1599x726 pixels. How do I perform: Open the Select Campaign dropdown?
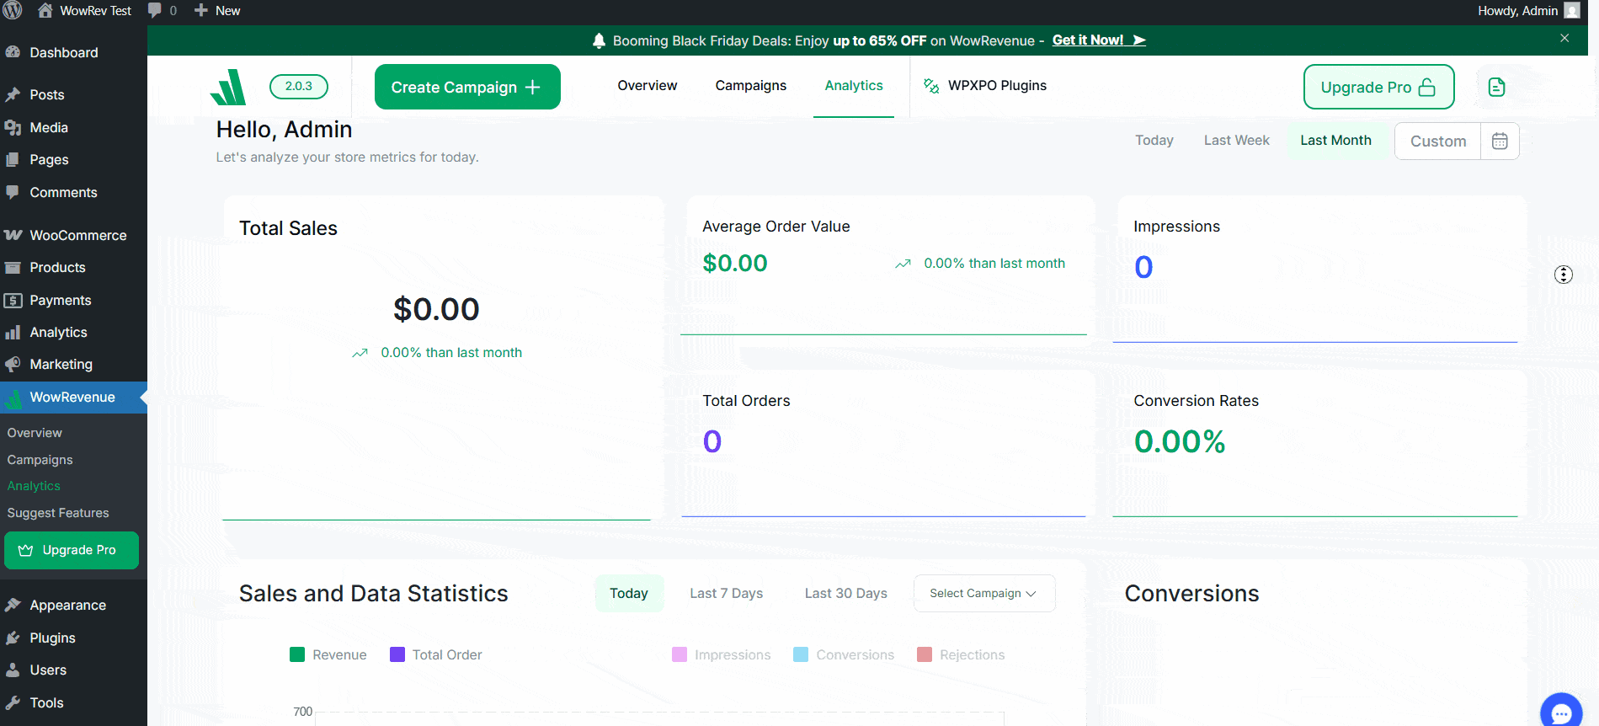pos(984,594)
